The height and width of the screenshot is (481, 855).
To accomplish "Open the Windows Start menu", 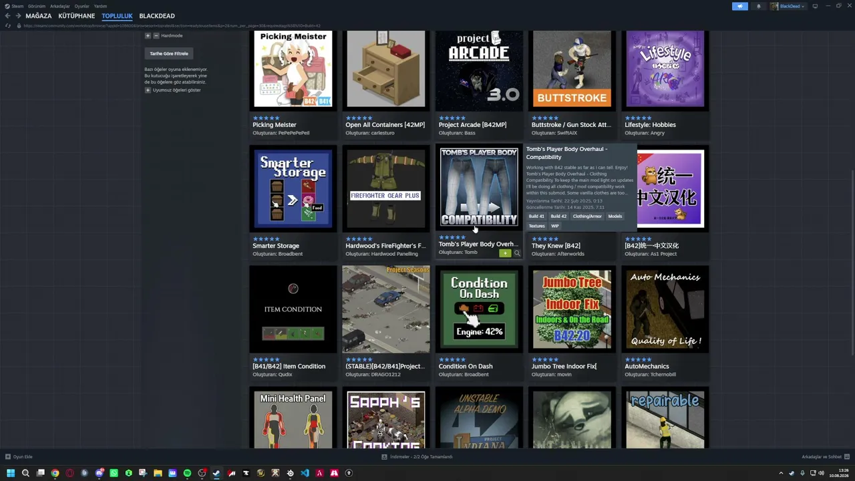I will (11, 473).
